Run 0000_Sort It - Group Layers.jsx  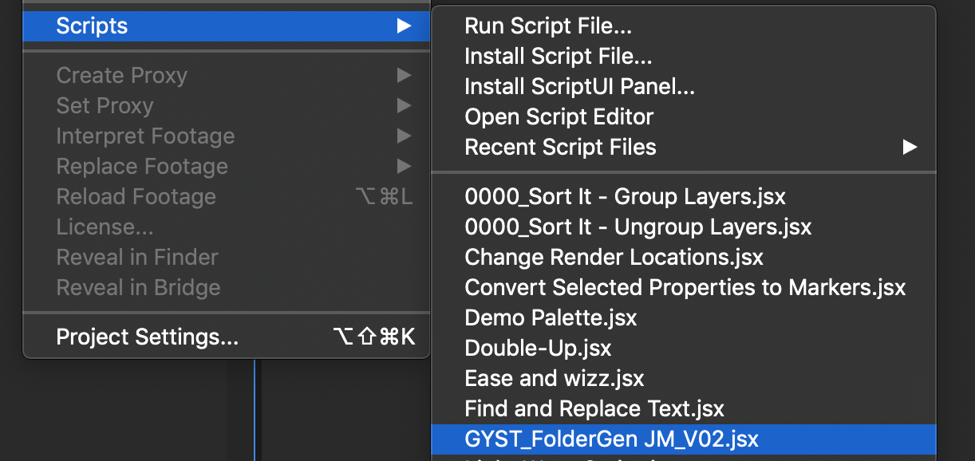[684, 197]
